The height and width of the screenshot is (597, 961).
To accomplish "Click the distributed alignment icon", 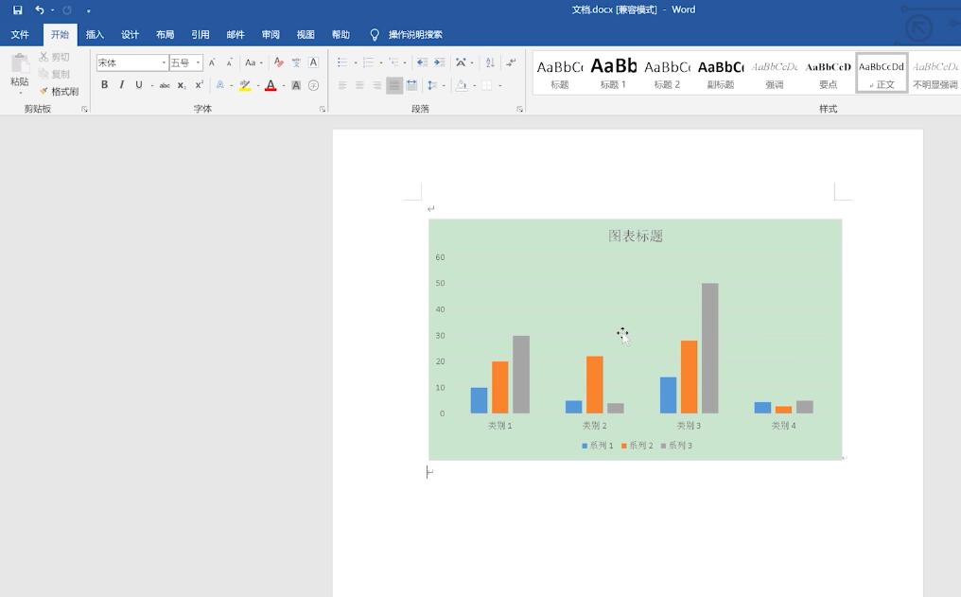I will 411,85.
